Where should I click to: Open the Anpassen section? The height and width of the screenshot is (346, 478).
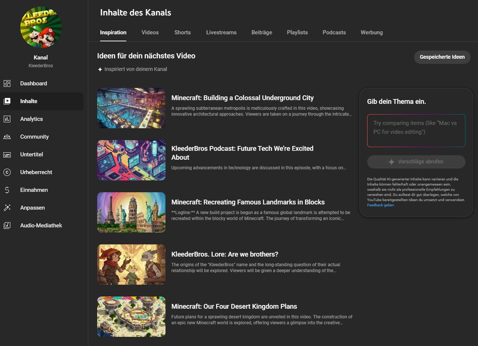[42, 208]
